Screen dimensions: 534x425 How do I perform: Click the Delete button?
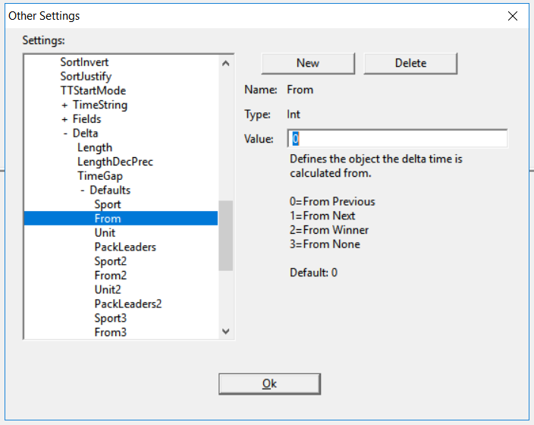pos(410,64)
